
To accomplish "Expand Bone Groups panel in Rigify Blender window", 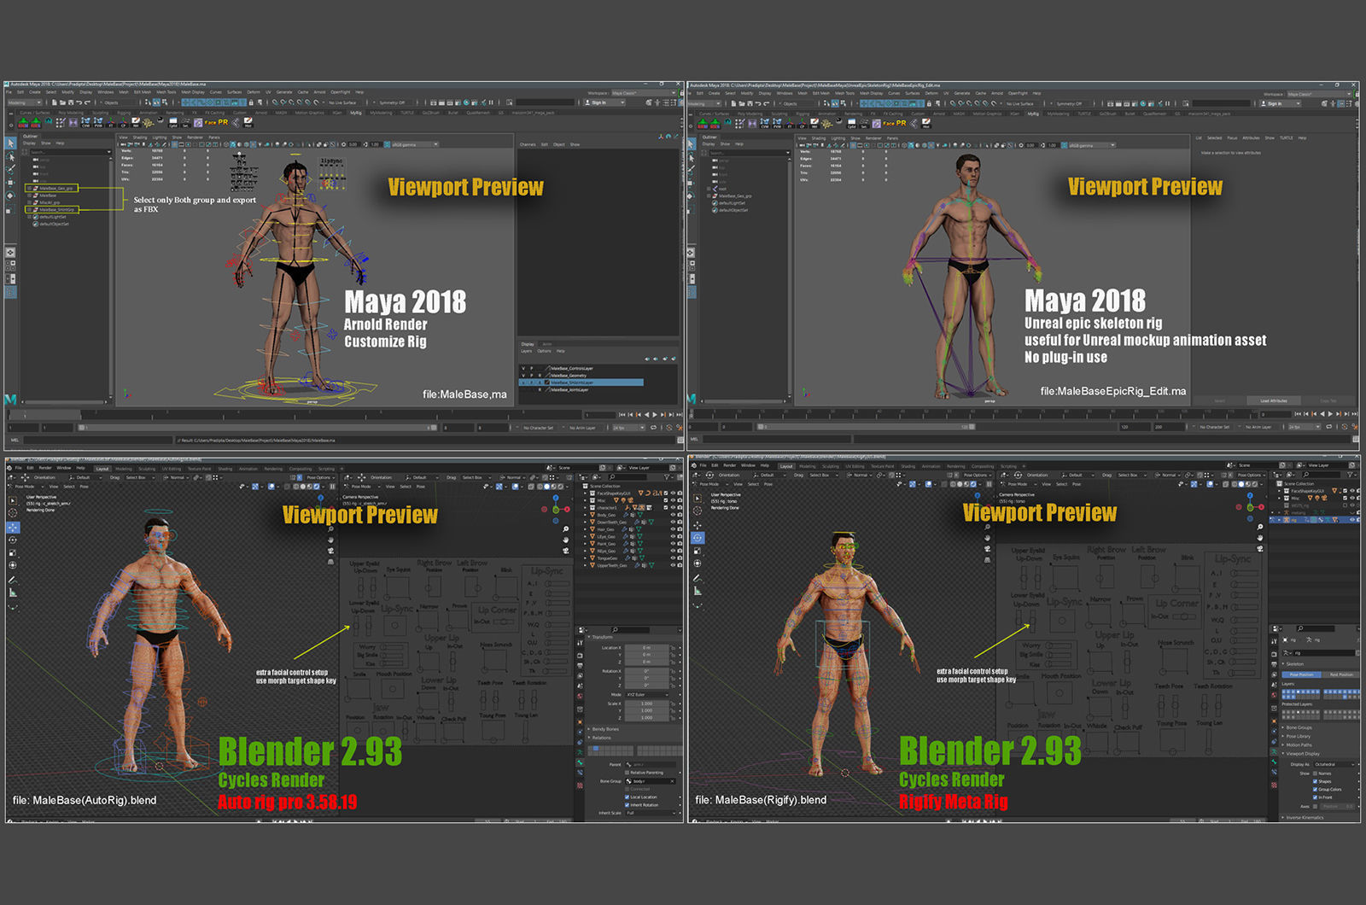I will [x=1299, y=727].
